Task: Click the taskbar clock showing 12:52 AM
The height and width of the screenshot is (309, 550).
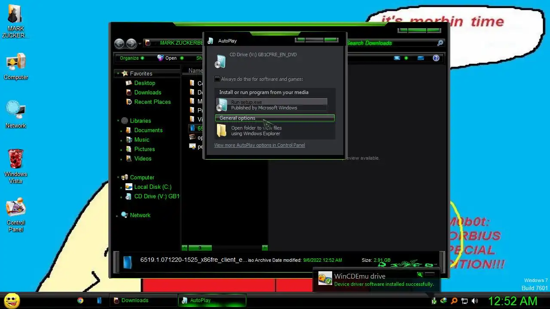Action: point(513,301)
